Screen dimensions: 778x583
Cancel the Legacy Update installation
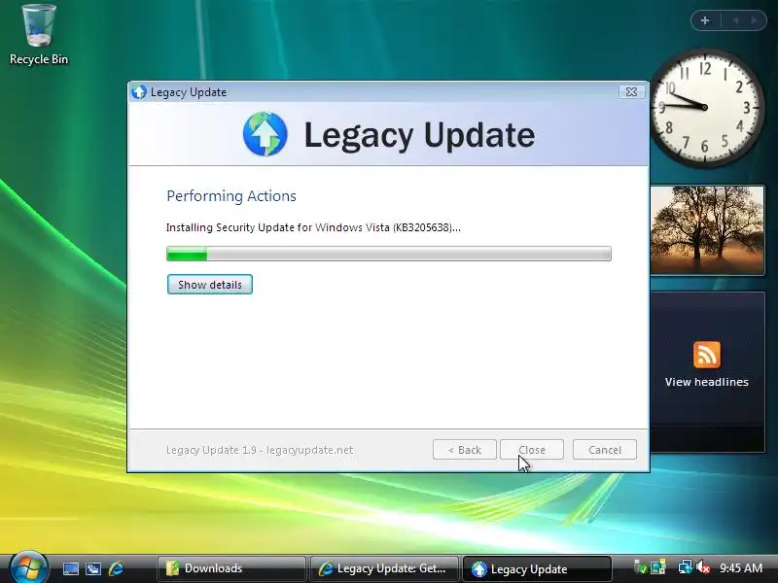(x=604, y=450)
